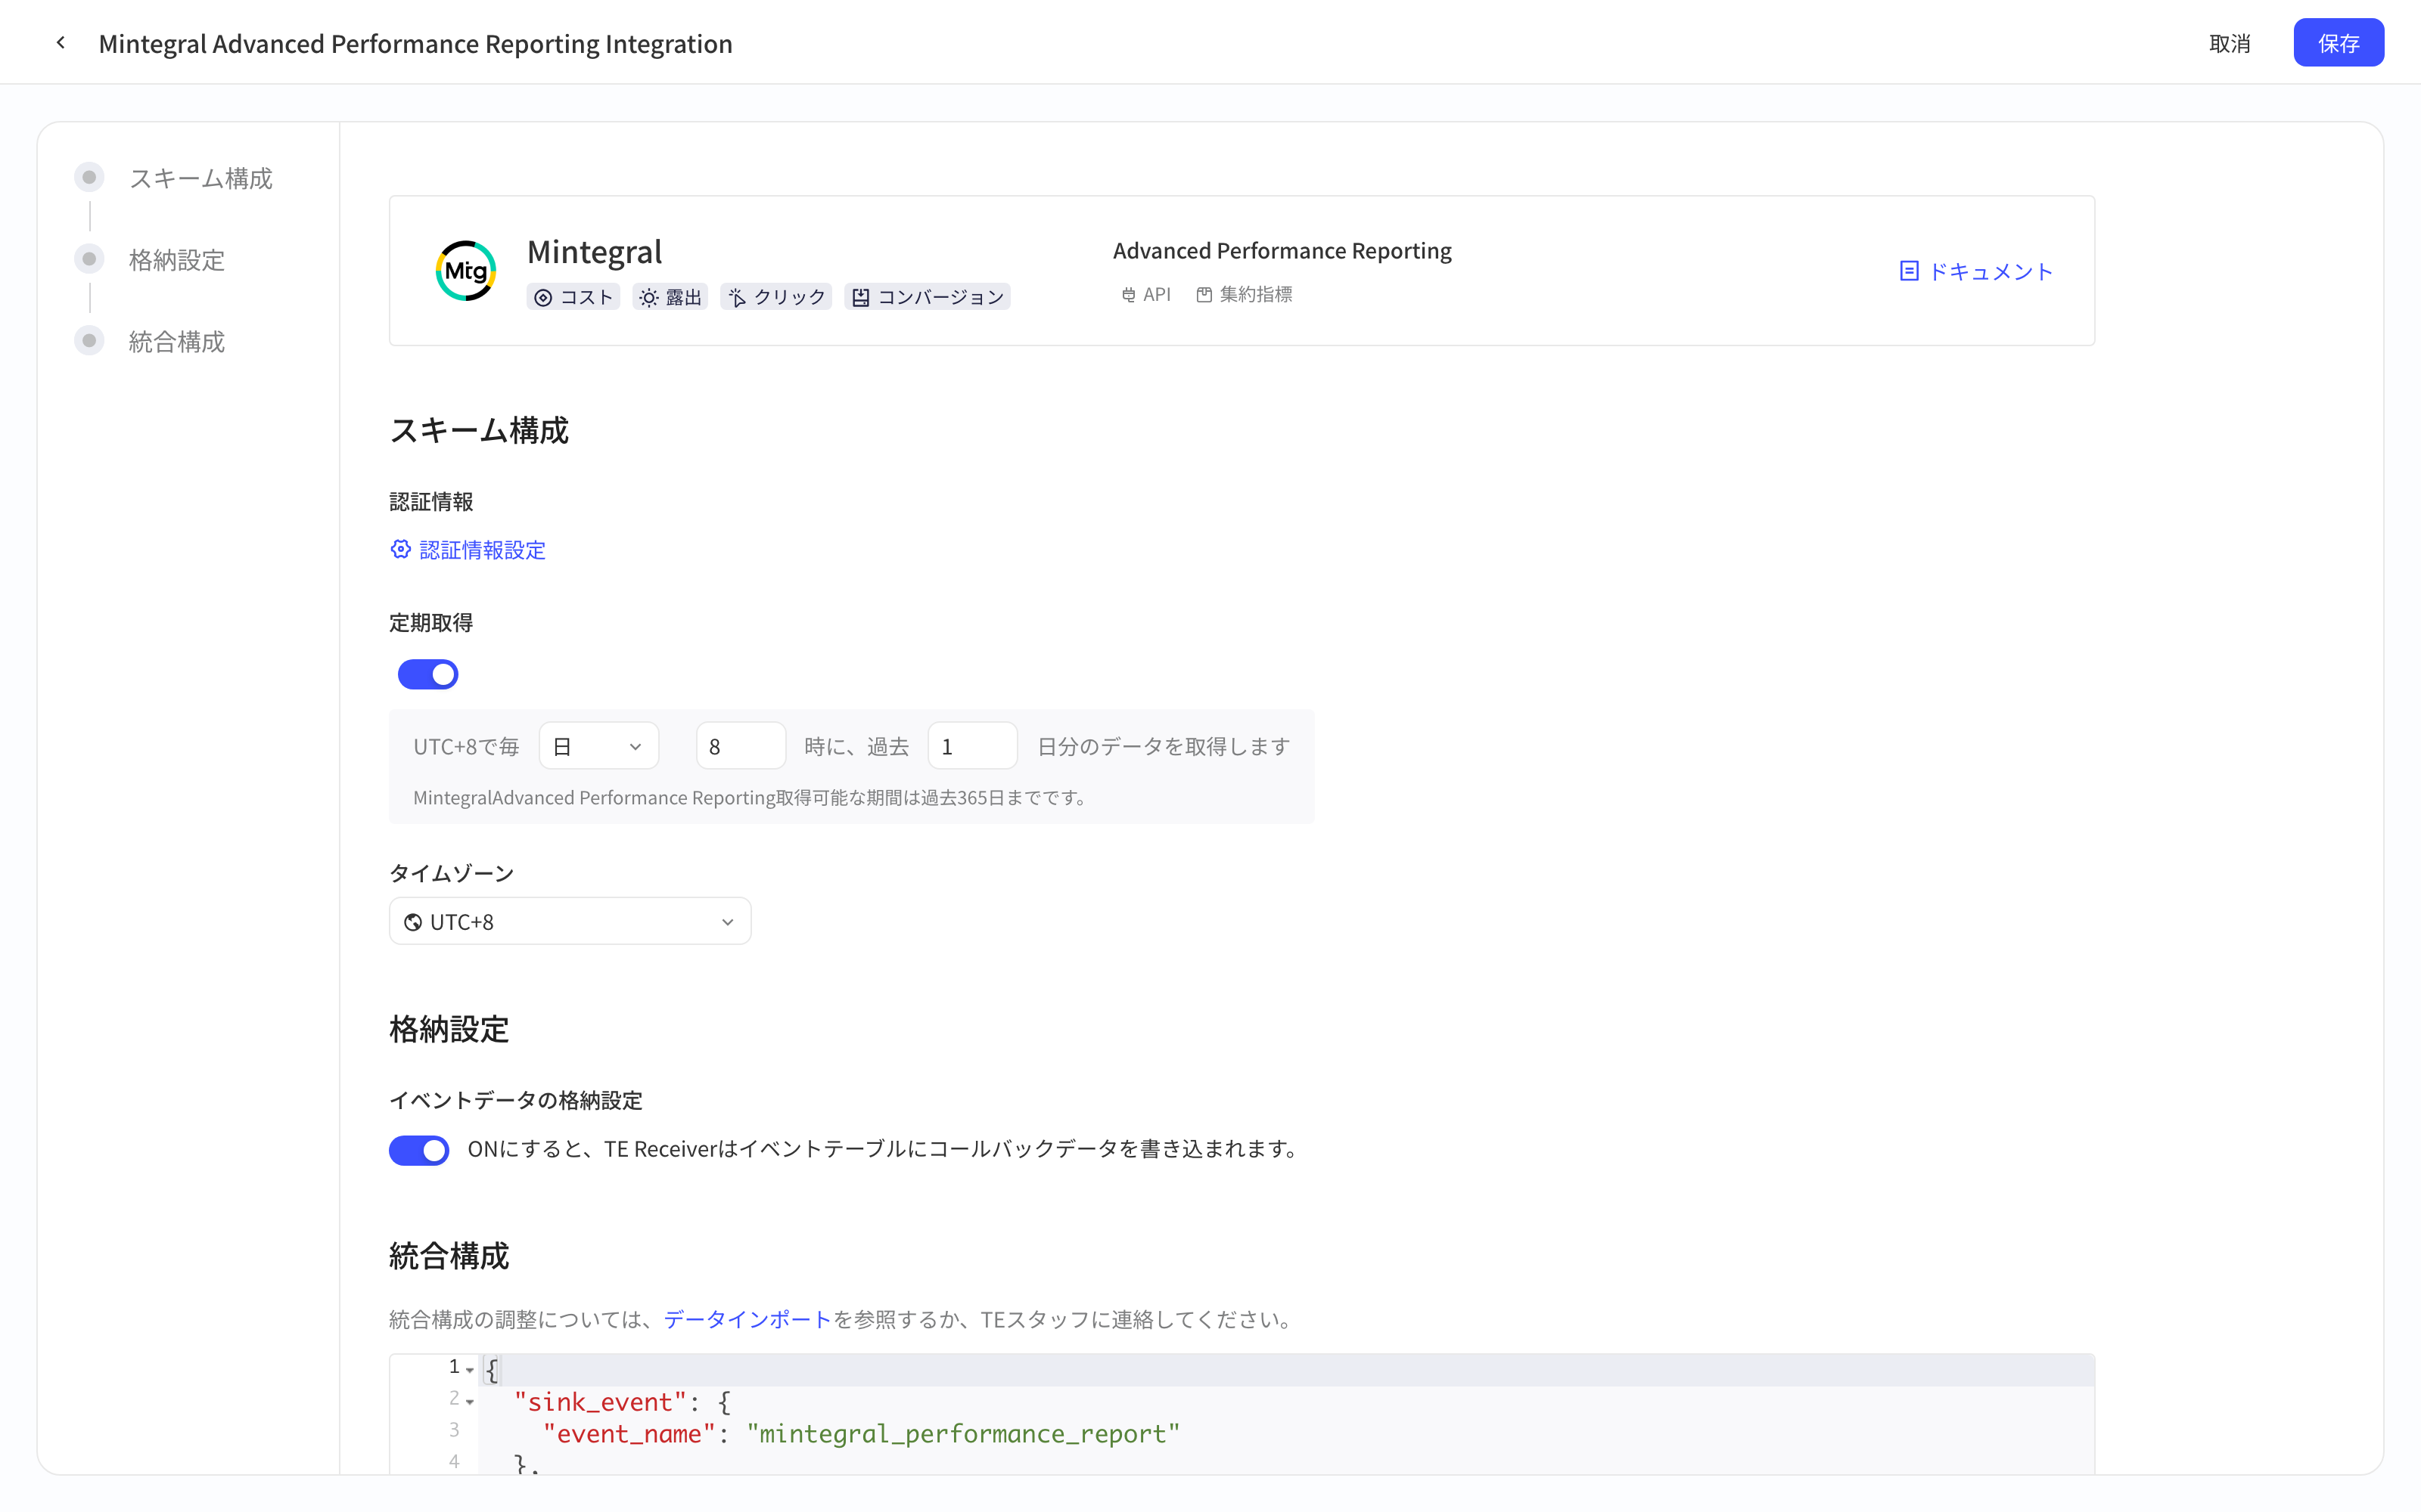Toggle the 定期取得 switch off
The image size is (2421, 1512).
click(428, 674)
